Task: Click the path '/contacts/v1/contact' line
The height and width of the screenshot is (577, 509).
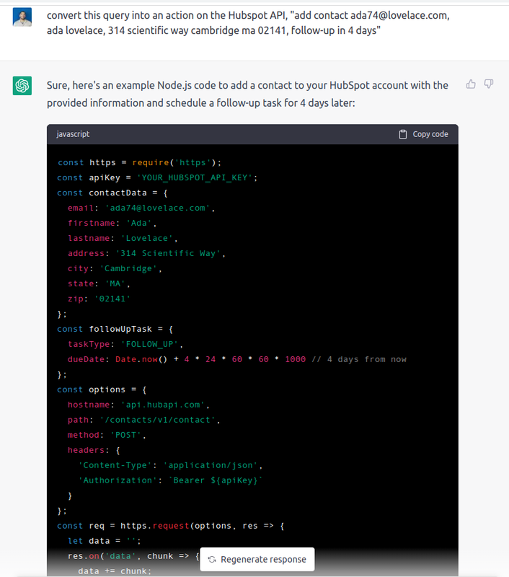Action: [x=143, y=420]
